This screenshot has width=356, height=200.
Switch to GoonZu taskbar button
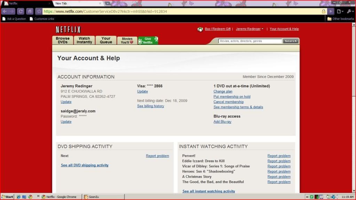tap(104, 197)
